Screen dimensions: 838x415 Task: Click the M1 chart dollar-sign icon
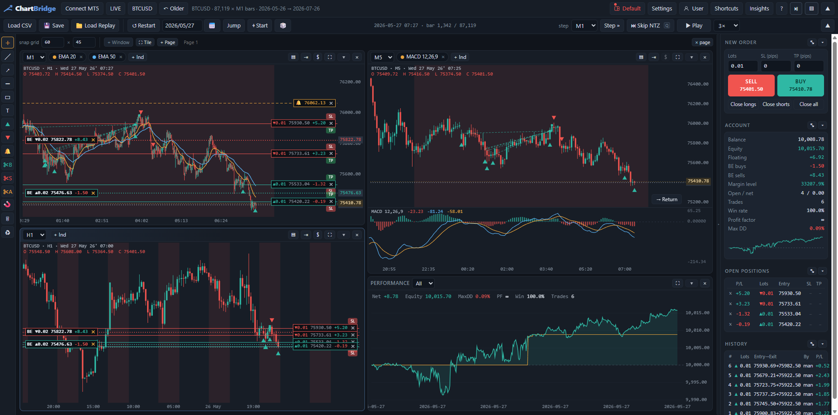(x=318, y=57)
